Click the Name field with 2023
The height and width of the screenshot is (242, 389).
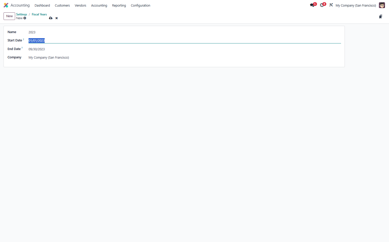tap(185, 32)
